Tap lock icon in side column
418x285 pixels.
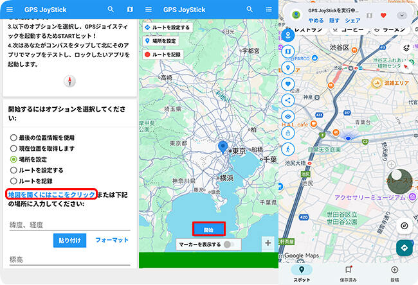(x=287, y=133)
